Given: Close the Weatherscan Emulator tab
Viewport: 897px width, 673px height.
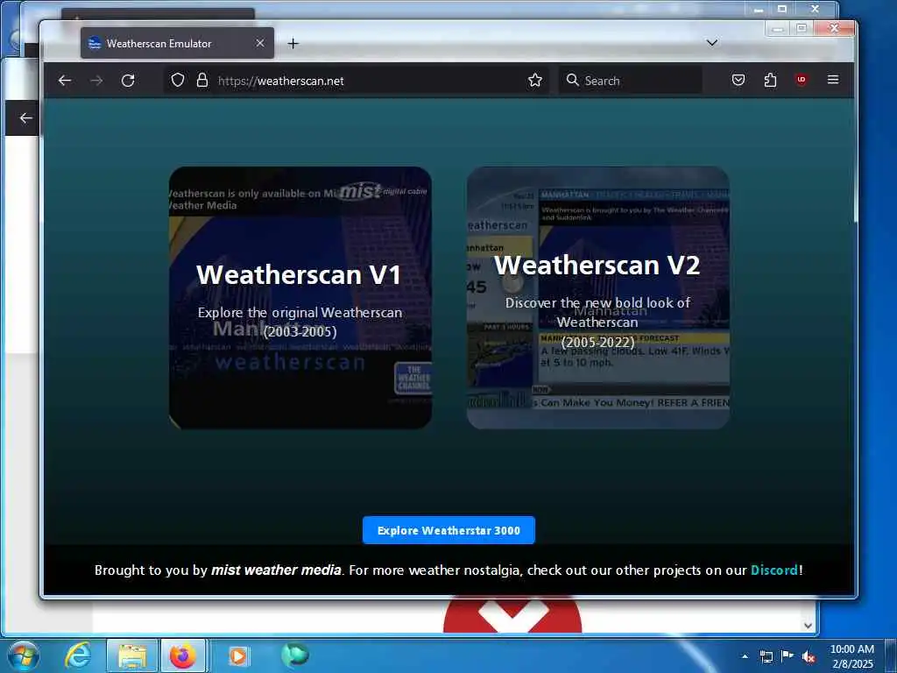Looking at the screenshot, I should tap(259, 44).
